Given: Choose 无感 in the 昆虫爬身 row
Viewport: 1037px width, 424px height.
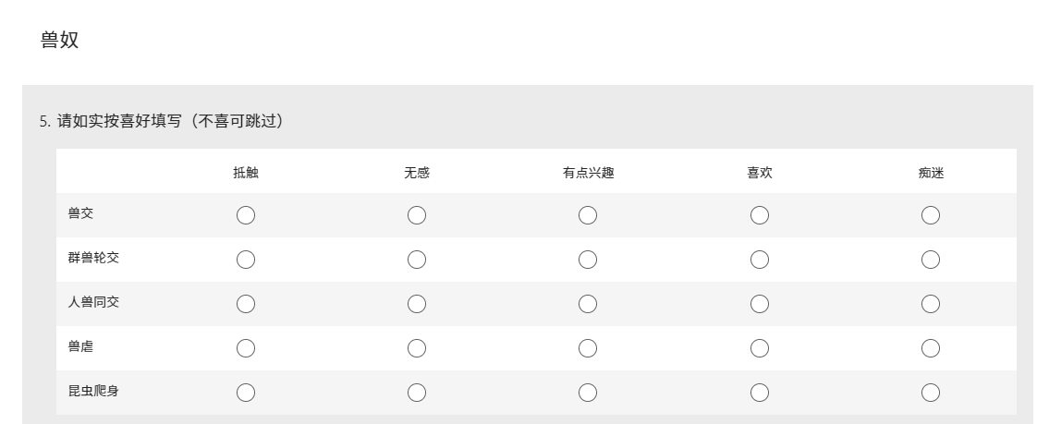Looking at the screenshot, I should click(x=417, y=393).
